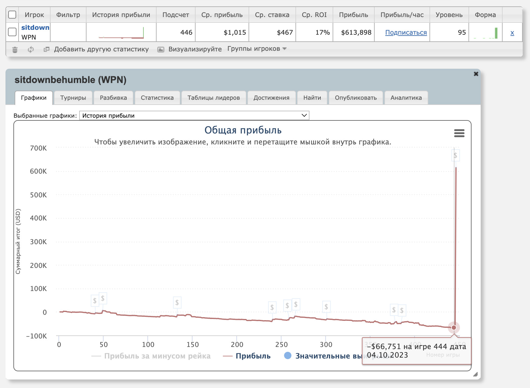This screenshot has width=530, height=388.
Task: Click the add other statistics icon
Action: (x=46, y=49)
